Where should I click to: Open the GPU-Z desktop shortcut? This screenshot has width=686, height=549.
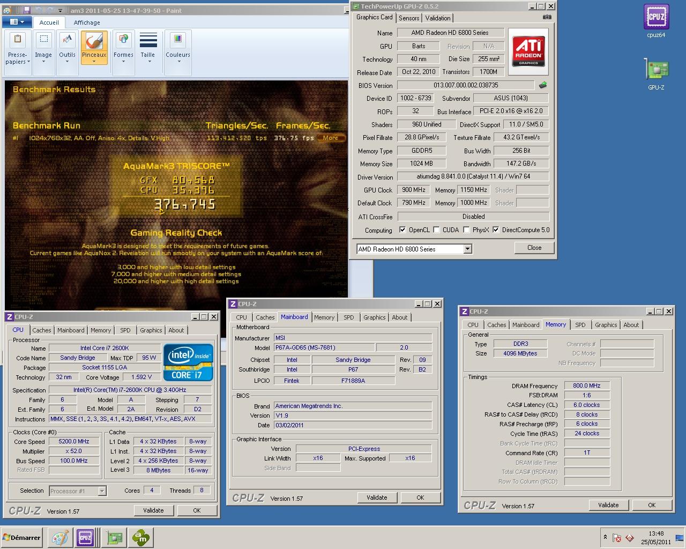[x=656, y=74]
